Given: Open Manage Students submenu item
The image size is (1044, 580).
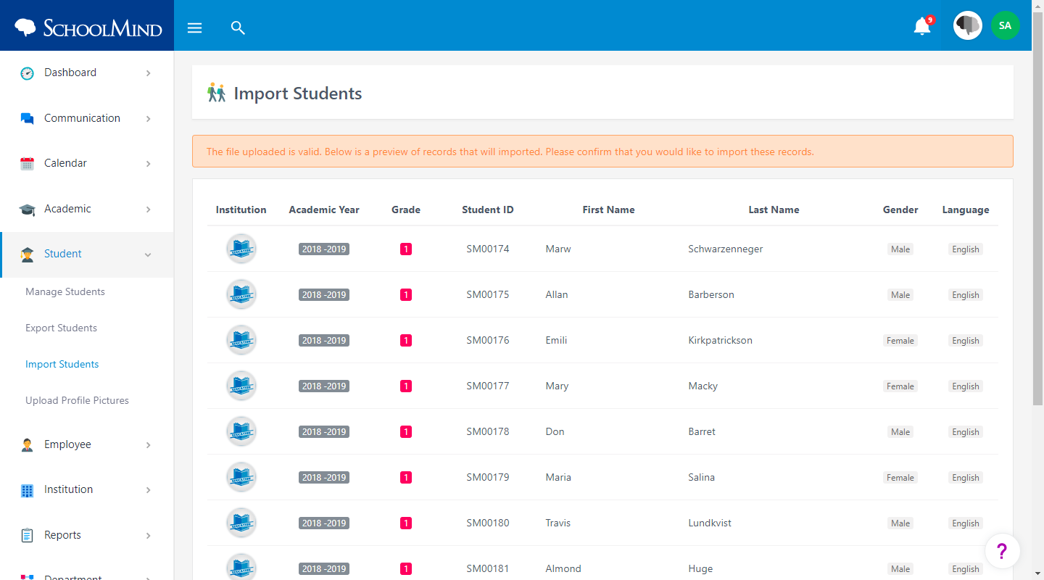Looking at the screenshot, I should pos(65,291).
